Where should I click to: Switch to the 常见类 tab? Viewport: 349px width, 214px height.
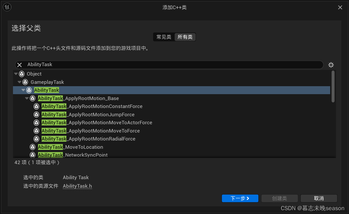[164, 37]
